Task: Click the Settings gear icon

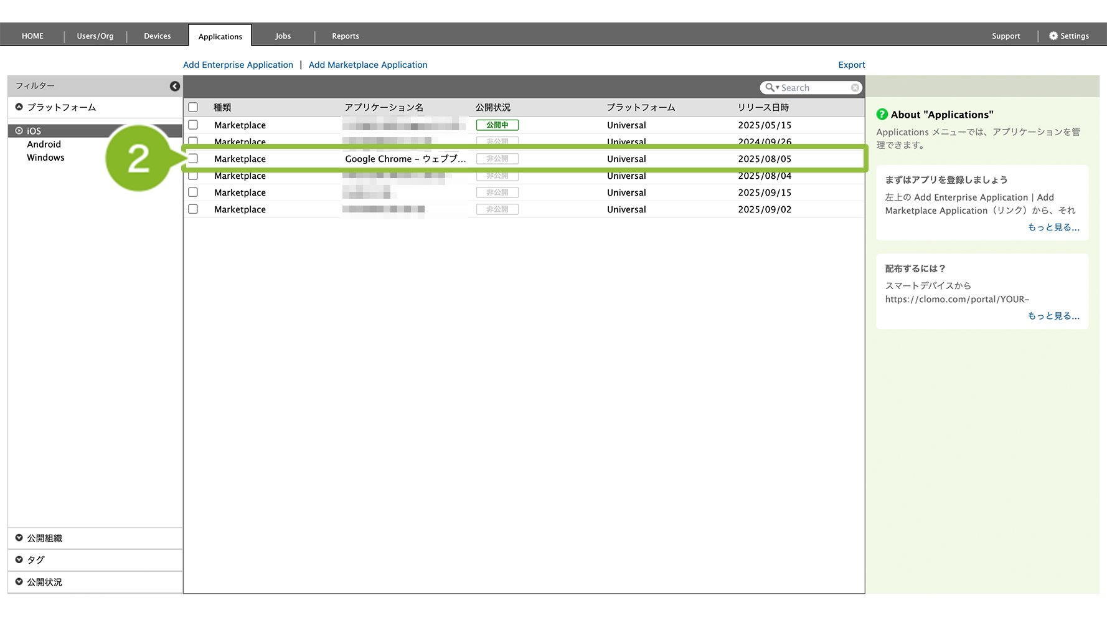Action: pyautogui.click(x=1053, y=36)
